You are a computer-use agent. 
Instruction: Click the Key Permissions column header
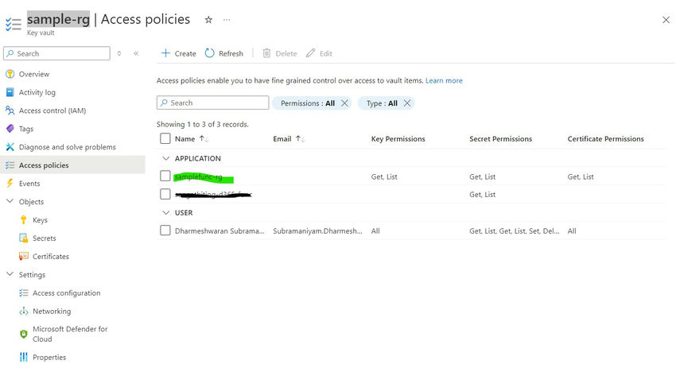point(398,139)
